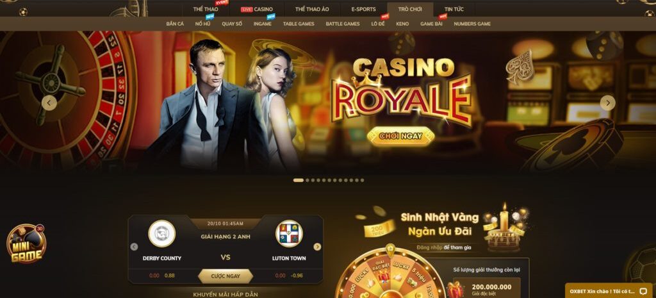Select the last carousel indicator dot

click(363, 180)
